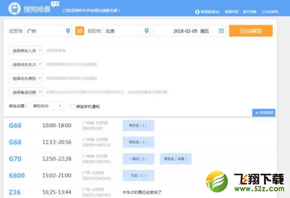The height and width of the screenshot is (198, 290).
Task: Click the Z36 sold-out message text
Action: 142,192
